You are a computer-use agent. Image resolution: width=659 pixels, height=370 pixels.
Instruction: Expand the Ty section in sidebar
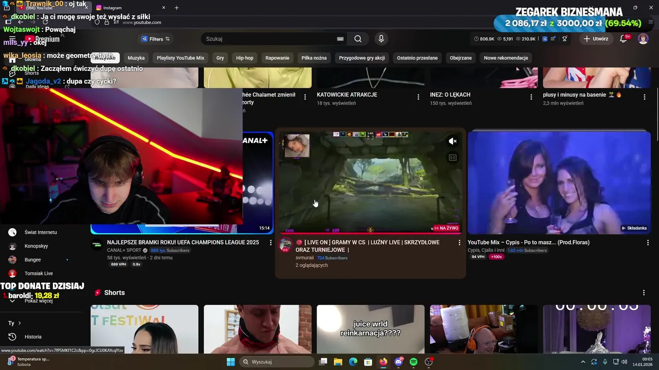[x=14, y=323]
